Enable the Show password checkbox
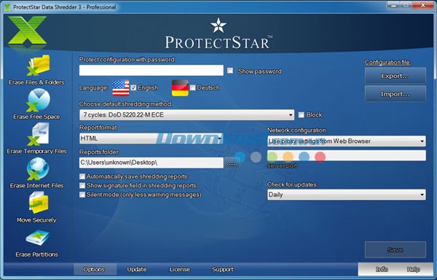 pyautogui.click(x=230, y=71)
